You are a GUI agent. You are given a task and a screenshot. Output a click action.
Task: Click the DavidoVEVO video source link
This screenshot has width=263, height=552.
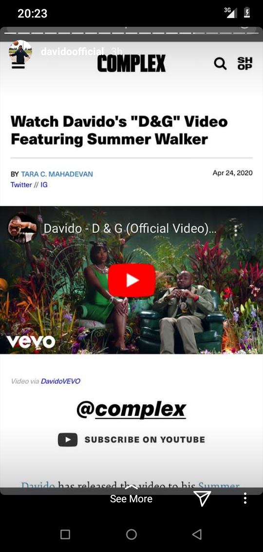60,381
